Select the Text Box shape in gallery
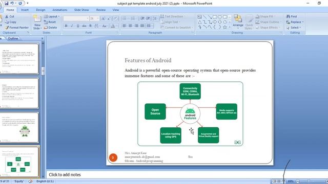328x184 pixels. click(x=199, y=17)
